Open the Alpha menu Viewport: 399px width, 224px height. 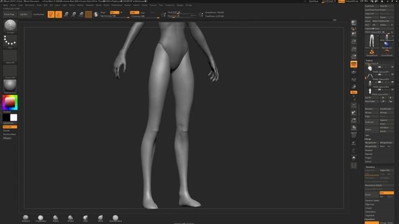coord(6,5)
